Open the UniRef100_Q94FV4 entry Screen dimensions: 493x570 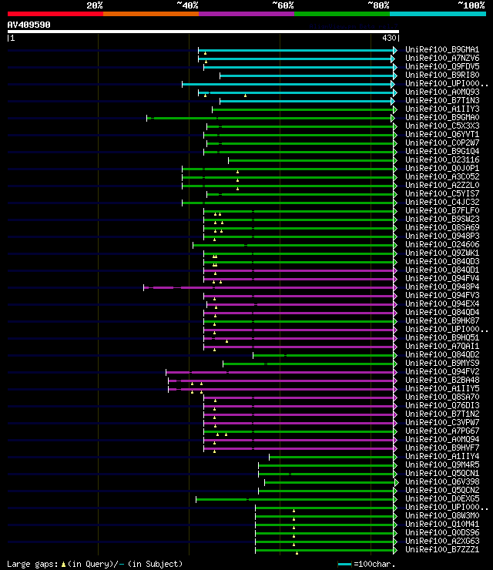(x=442, y=279)
